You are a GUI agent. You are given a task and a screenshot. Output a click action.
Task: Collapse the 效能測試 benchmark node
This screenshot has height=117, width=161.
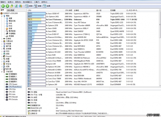2,72
